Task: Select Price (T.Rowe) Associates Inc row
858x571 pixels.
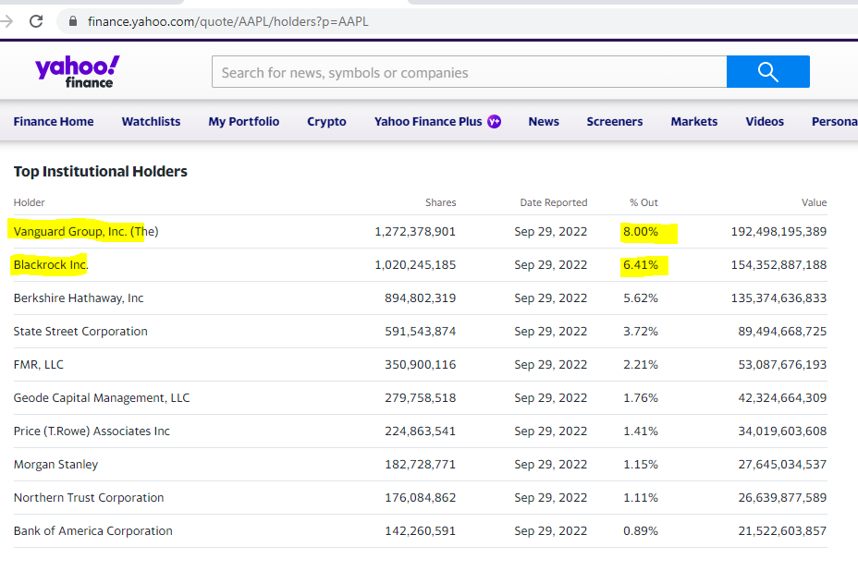Action: pos(421,431)
